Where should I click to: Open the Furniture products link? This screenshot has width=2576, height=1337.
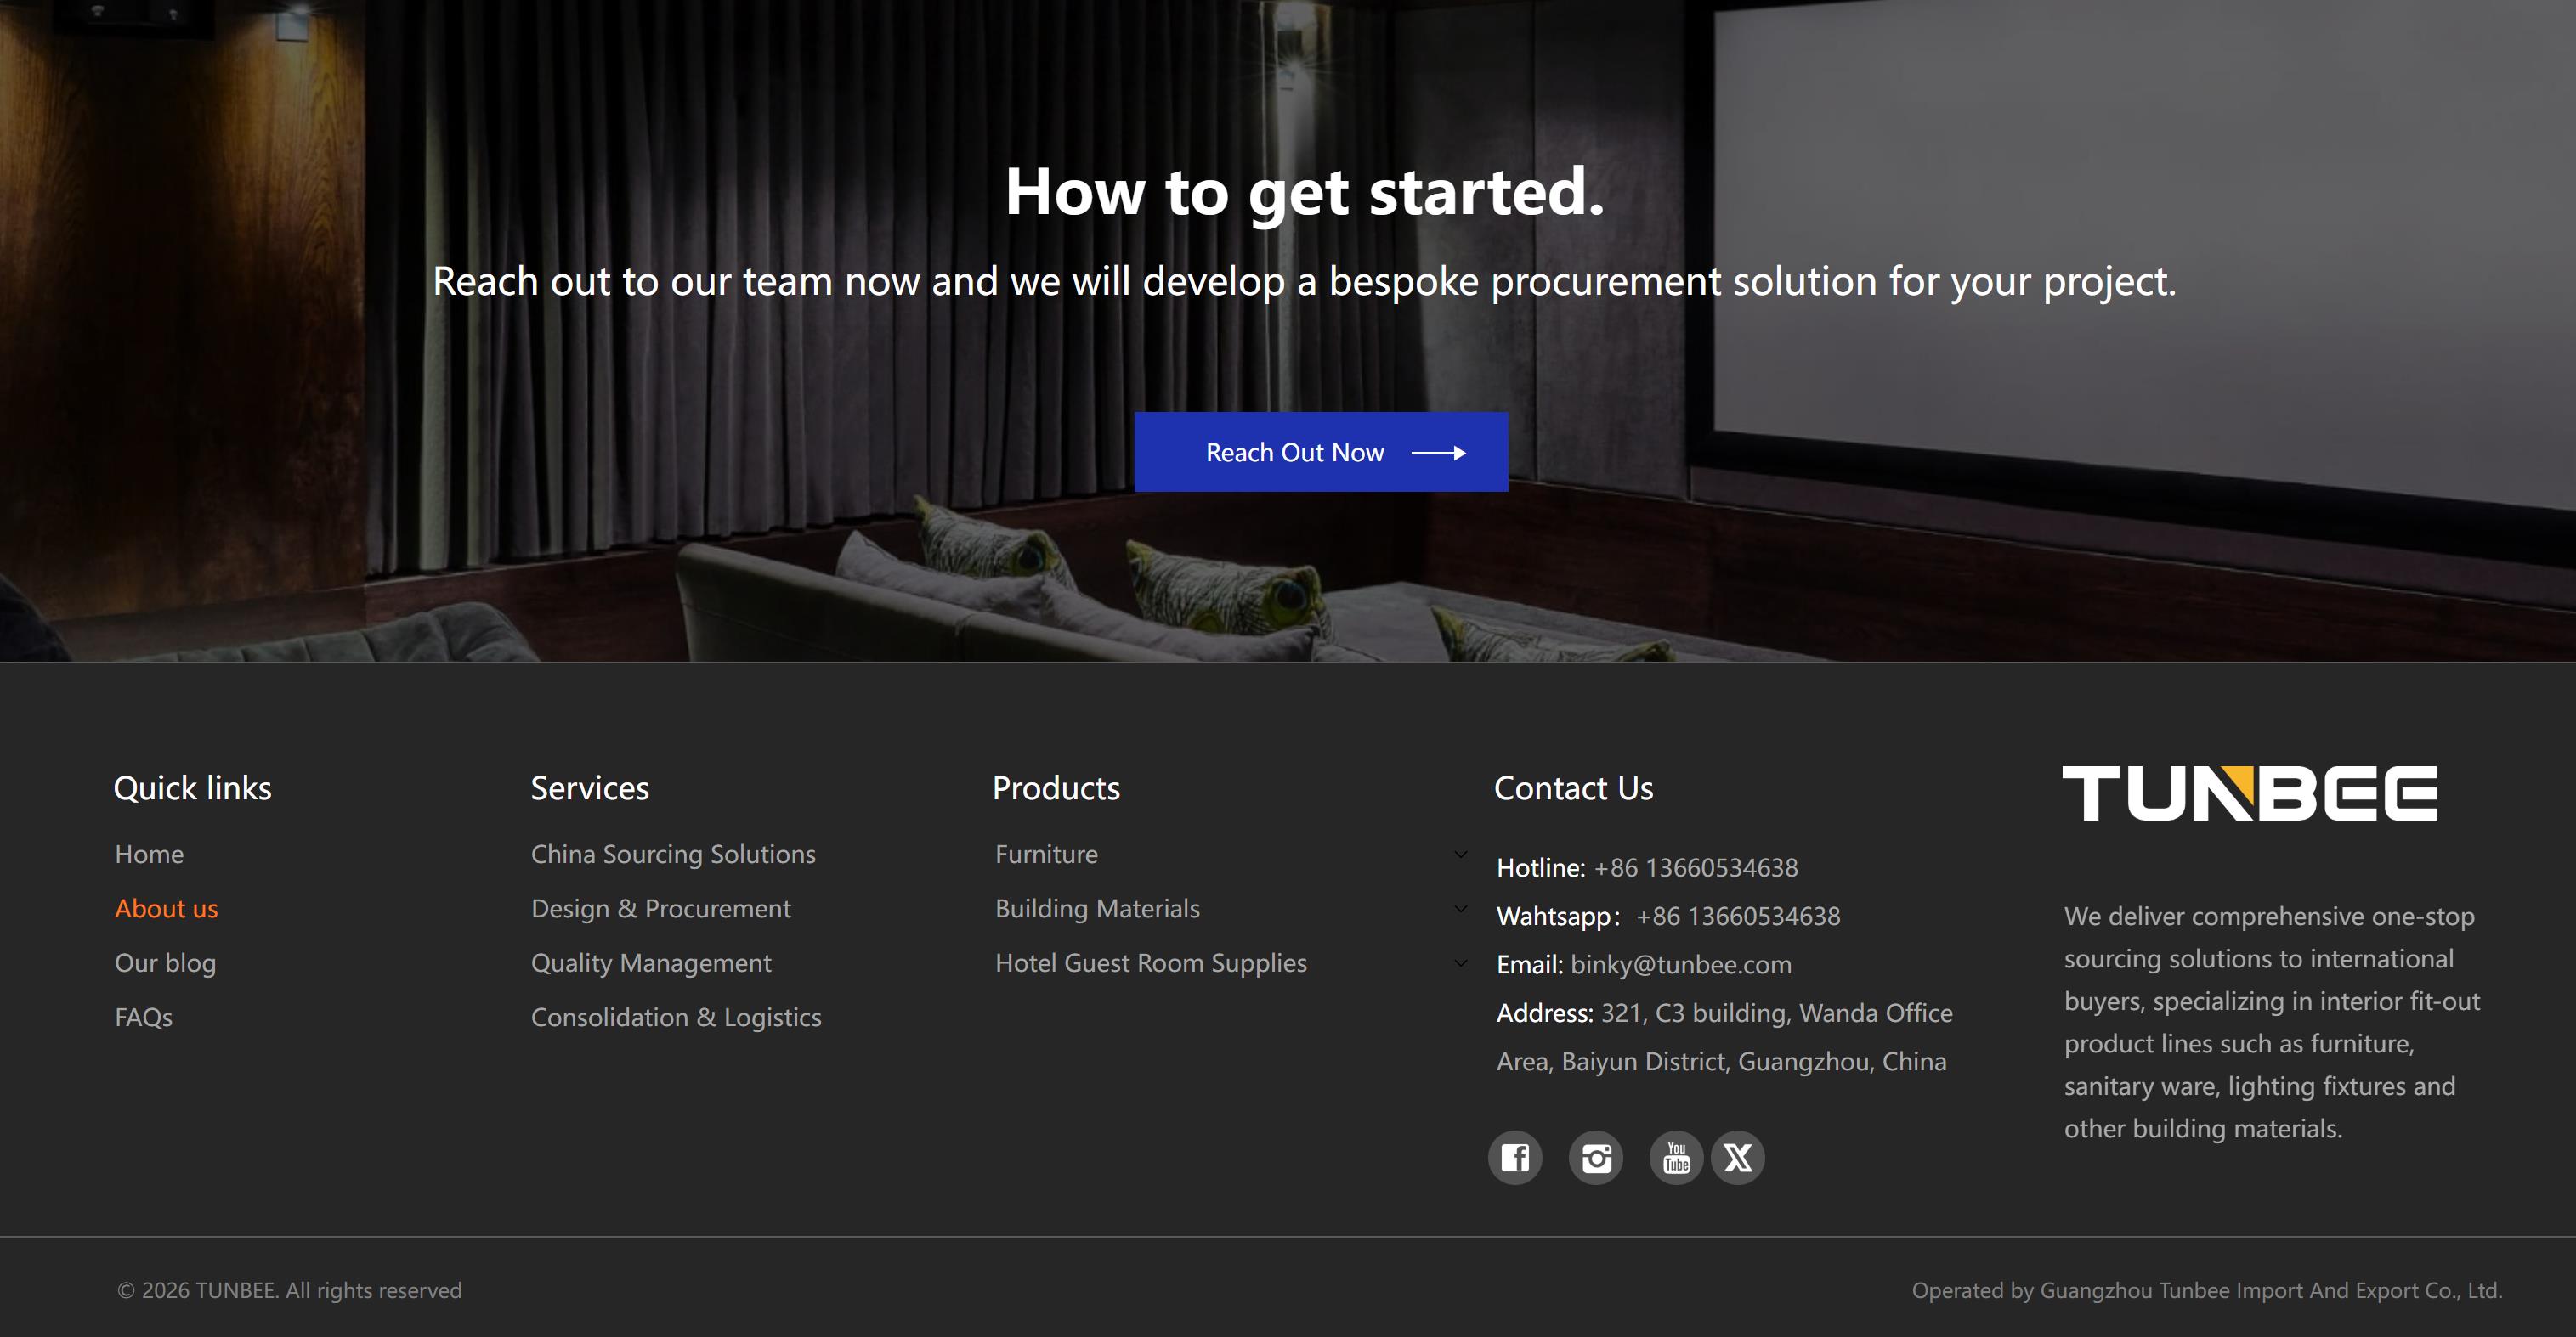pyautogui.click(x=1046, y=855)
